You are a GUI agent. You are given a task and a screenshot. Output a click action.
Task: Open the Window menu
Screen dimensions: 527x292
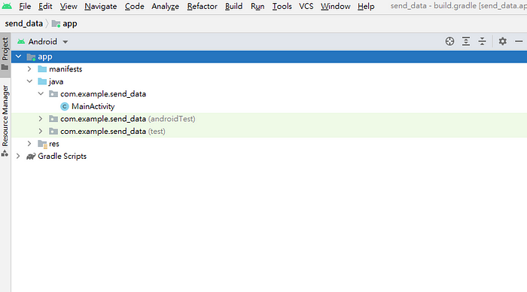(336, 6)
